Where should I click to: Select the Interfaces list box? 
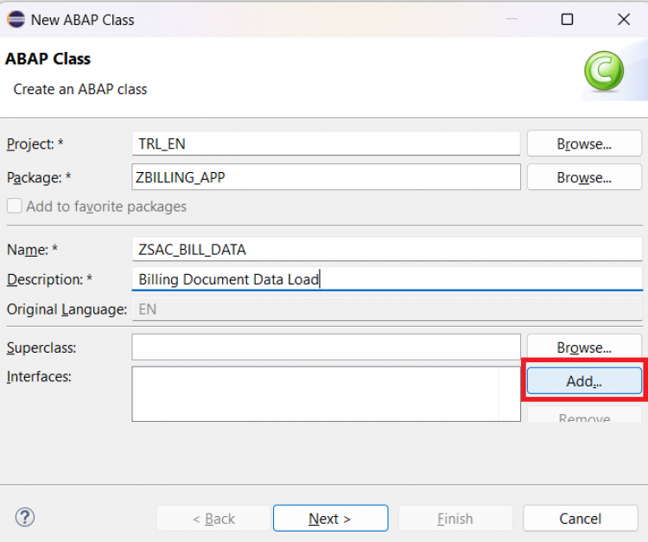click(x=315, y=393)
